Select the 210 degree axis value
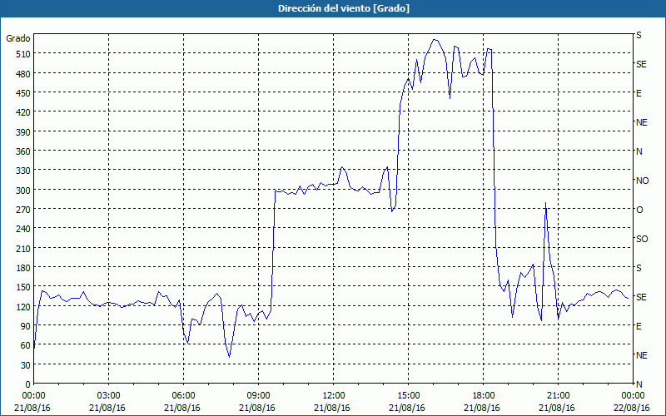The height and width of the screenshot is (416, 666). (x=23, y=248)
